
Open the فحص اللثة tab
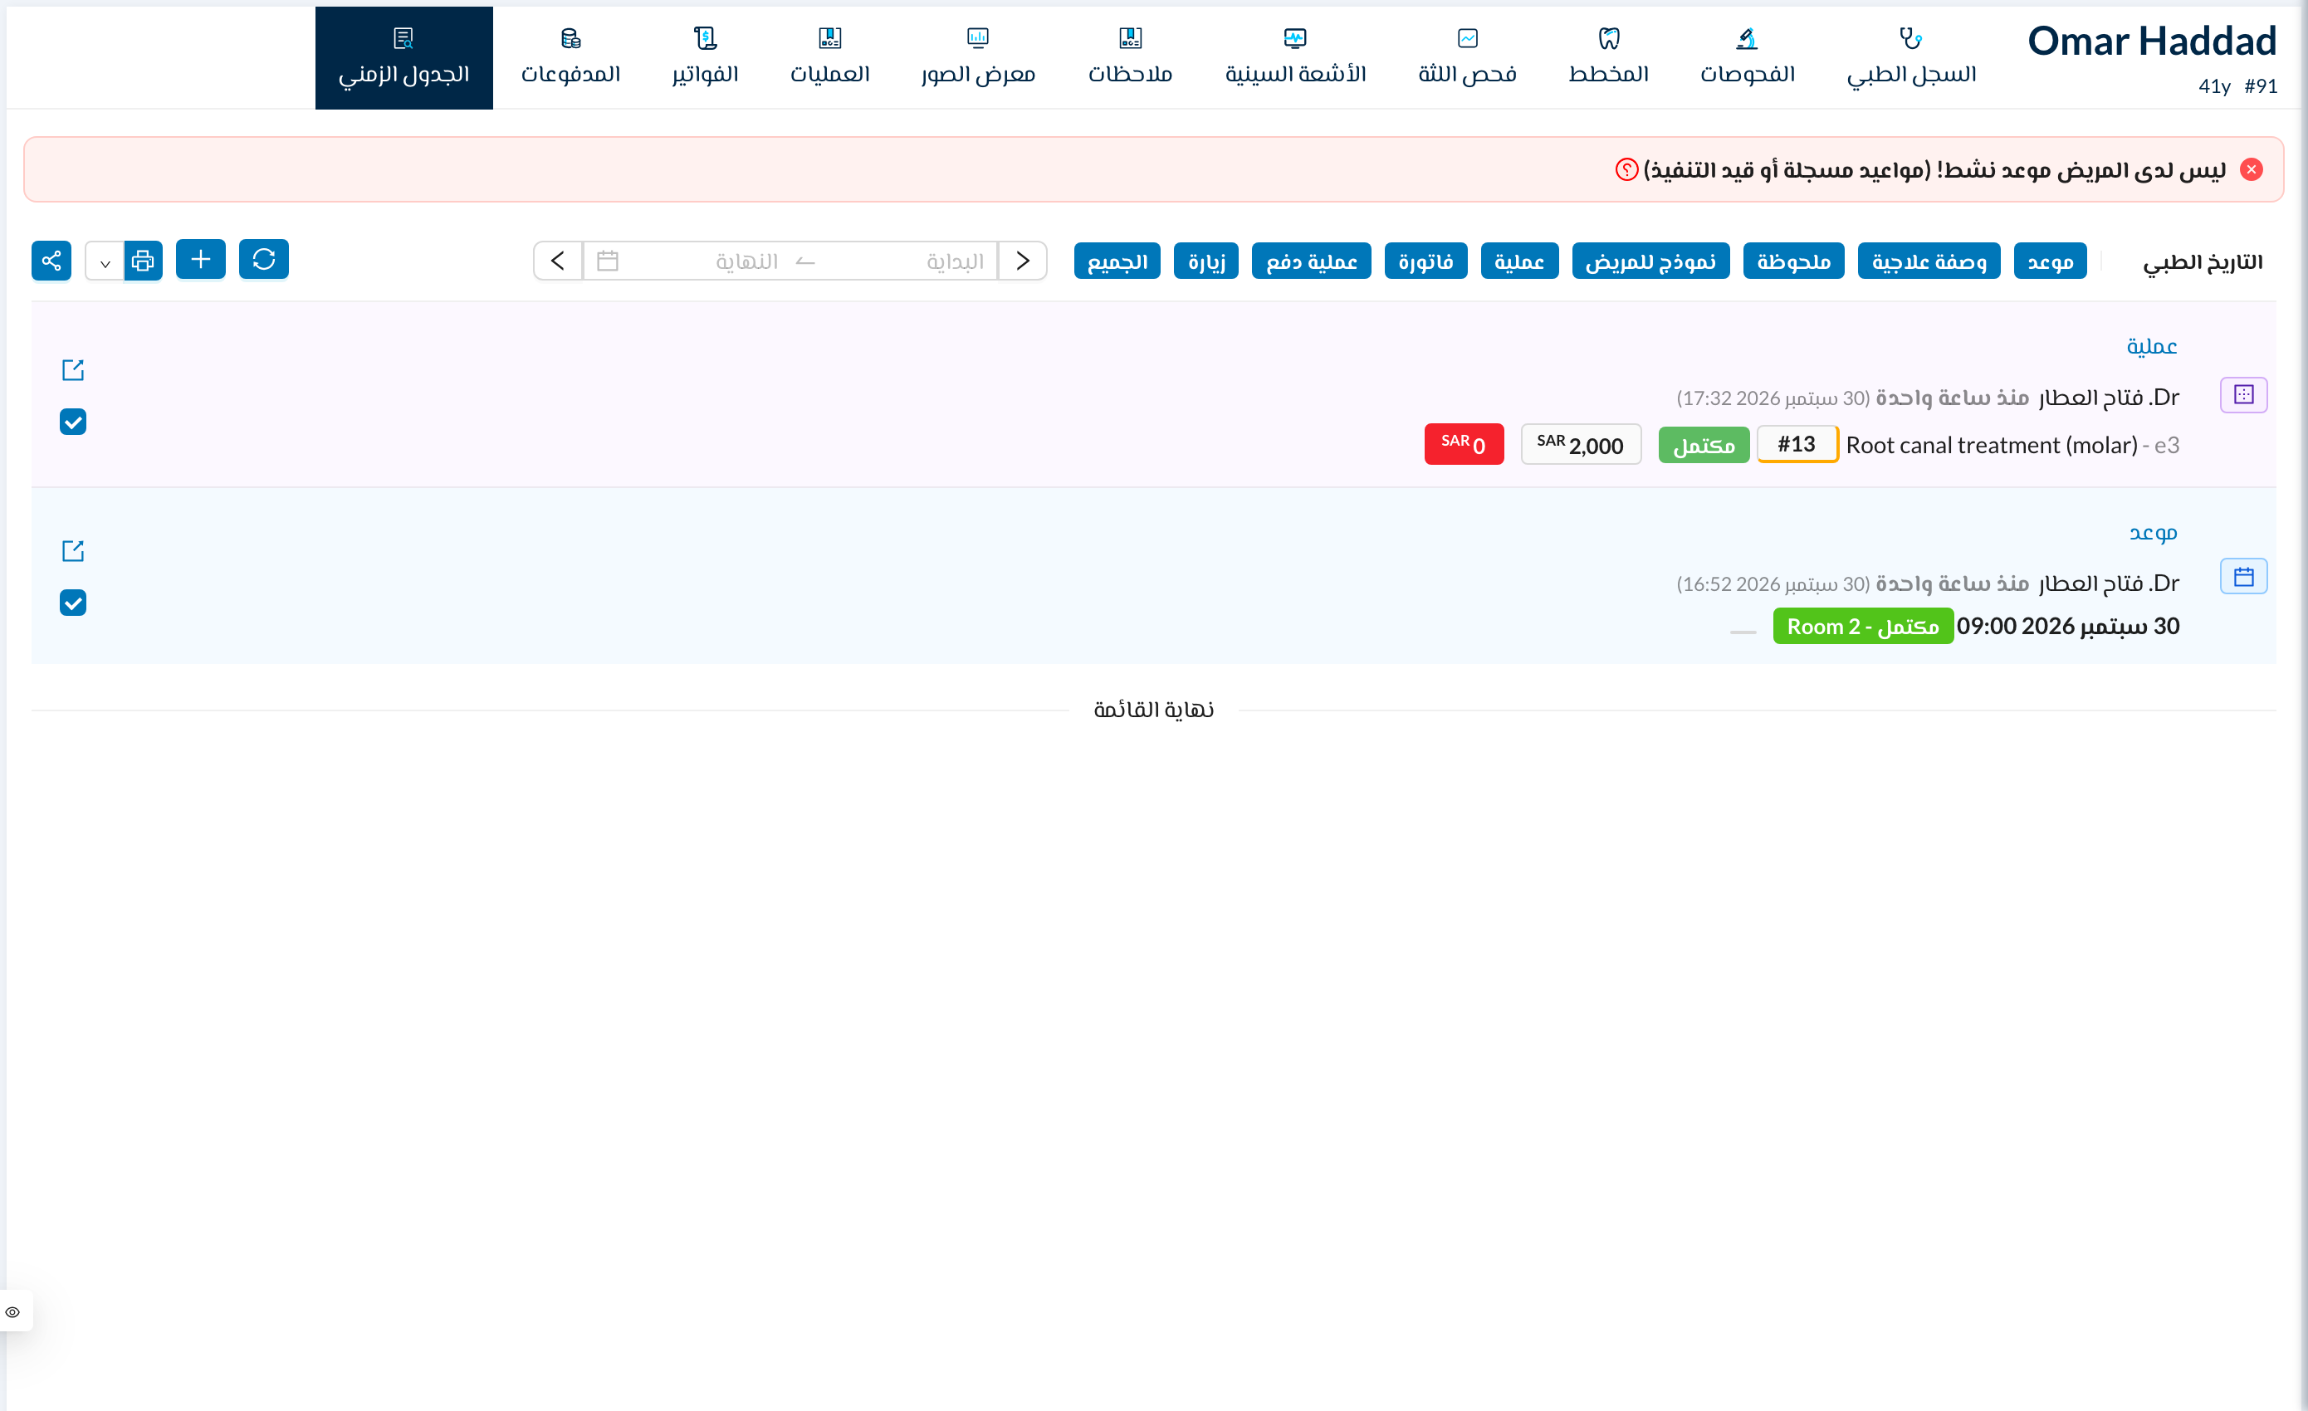1467,57
